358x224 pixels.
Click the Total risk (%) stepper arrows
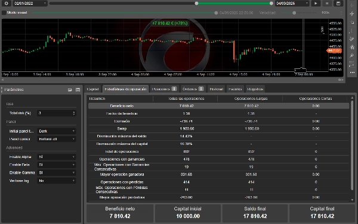[74, 113]
